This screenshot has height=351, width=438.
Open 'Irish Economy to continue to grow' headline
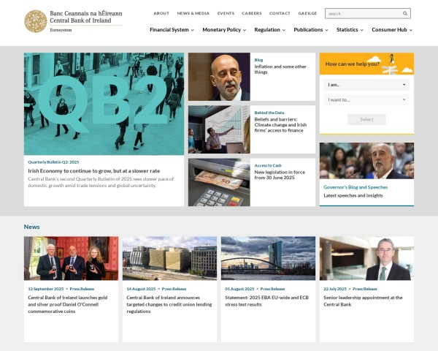click(x=94, y=170)
